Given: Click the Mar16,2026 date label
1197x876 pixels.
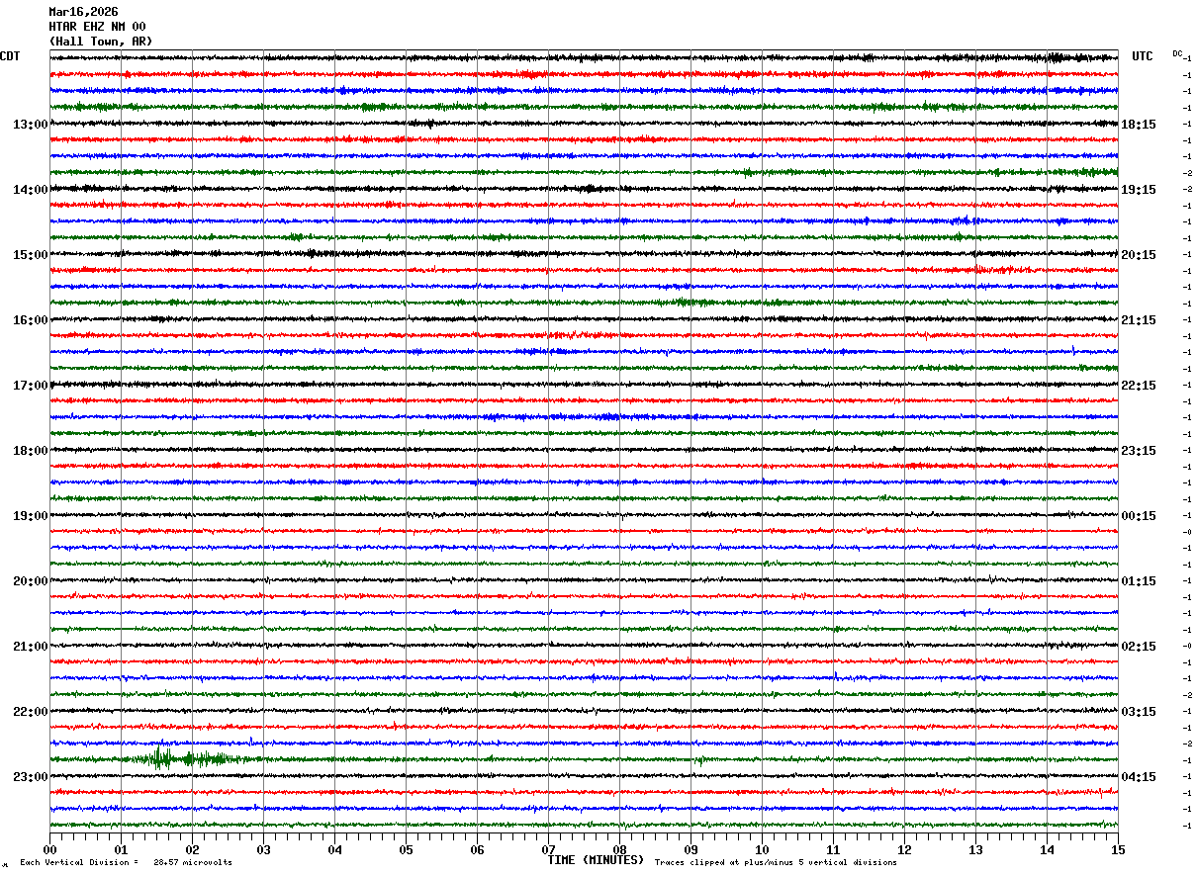Looking at the screenshot, I should 83,12.
